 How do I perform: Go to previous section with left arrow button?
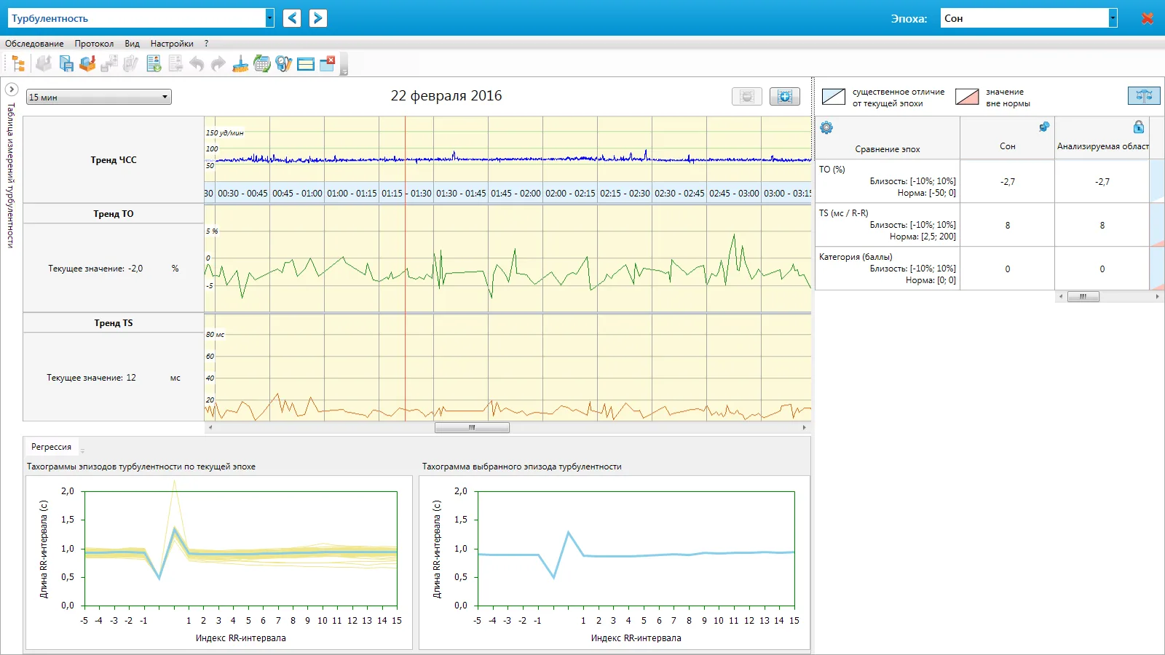tap(292, 18)
